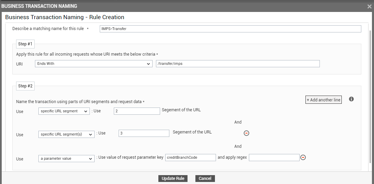This screenshot has width=374, height=184.
Task: Focus the rule name field 'IMPS-Transfer'
Action: pos(230,29)
